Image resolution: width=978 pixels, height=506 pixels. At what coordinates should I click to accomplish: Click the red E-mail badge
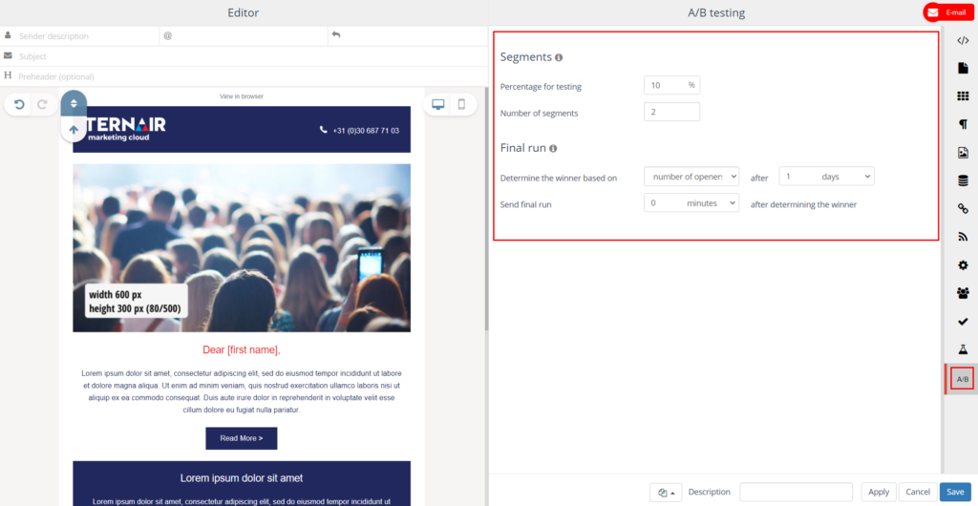pos(949,12)
